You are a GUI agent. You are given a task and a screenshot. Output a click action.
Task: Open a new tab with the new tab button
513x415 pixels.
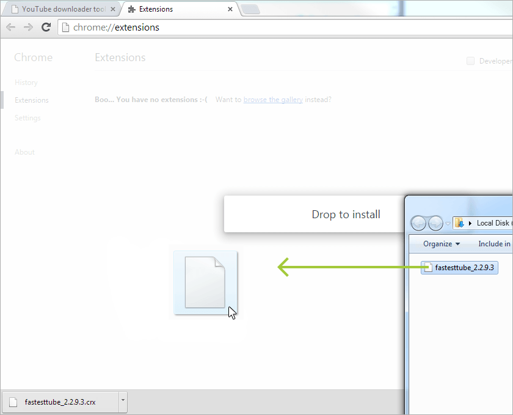250,10
